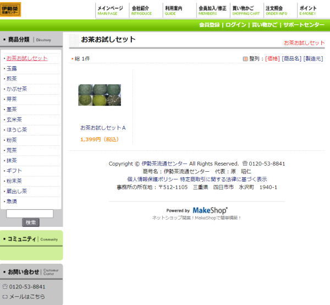This screenshot has width=330, height=305.
Task: Click the ポイント e-money nav item
Action: 309,10
